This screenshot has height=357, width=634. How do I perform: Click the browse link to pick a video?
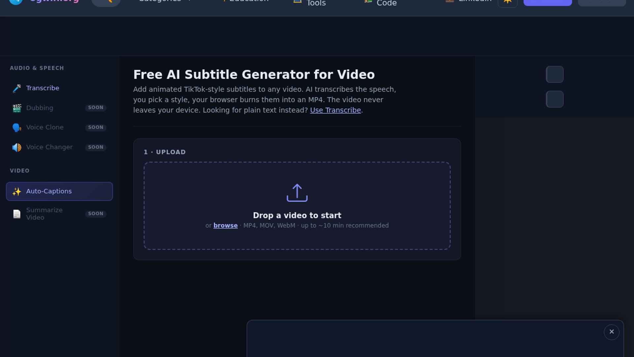pos(225,225)
